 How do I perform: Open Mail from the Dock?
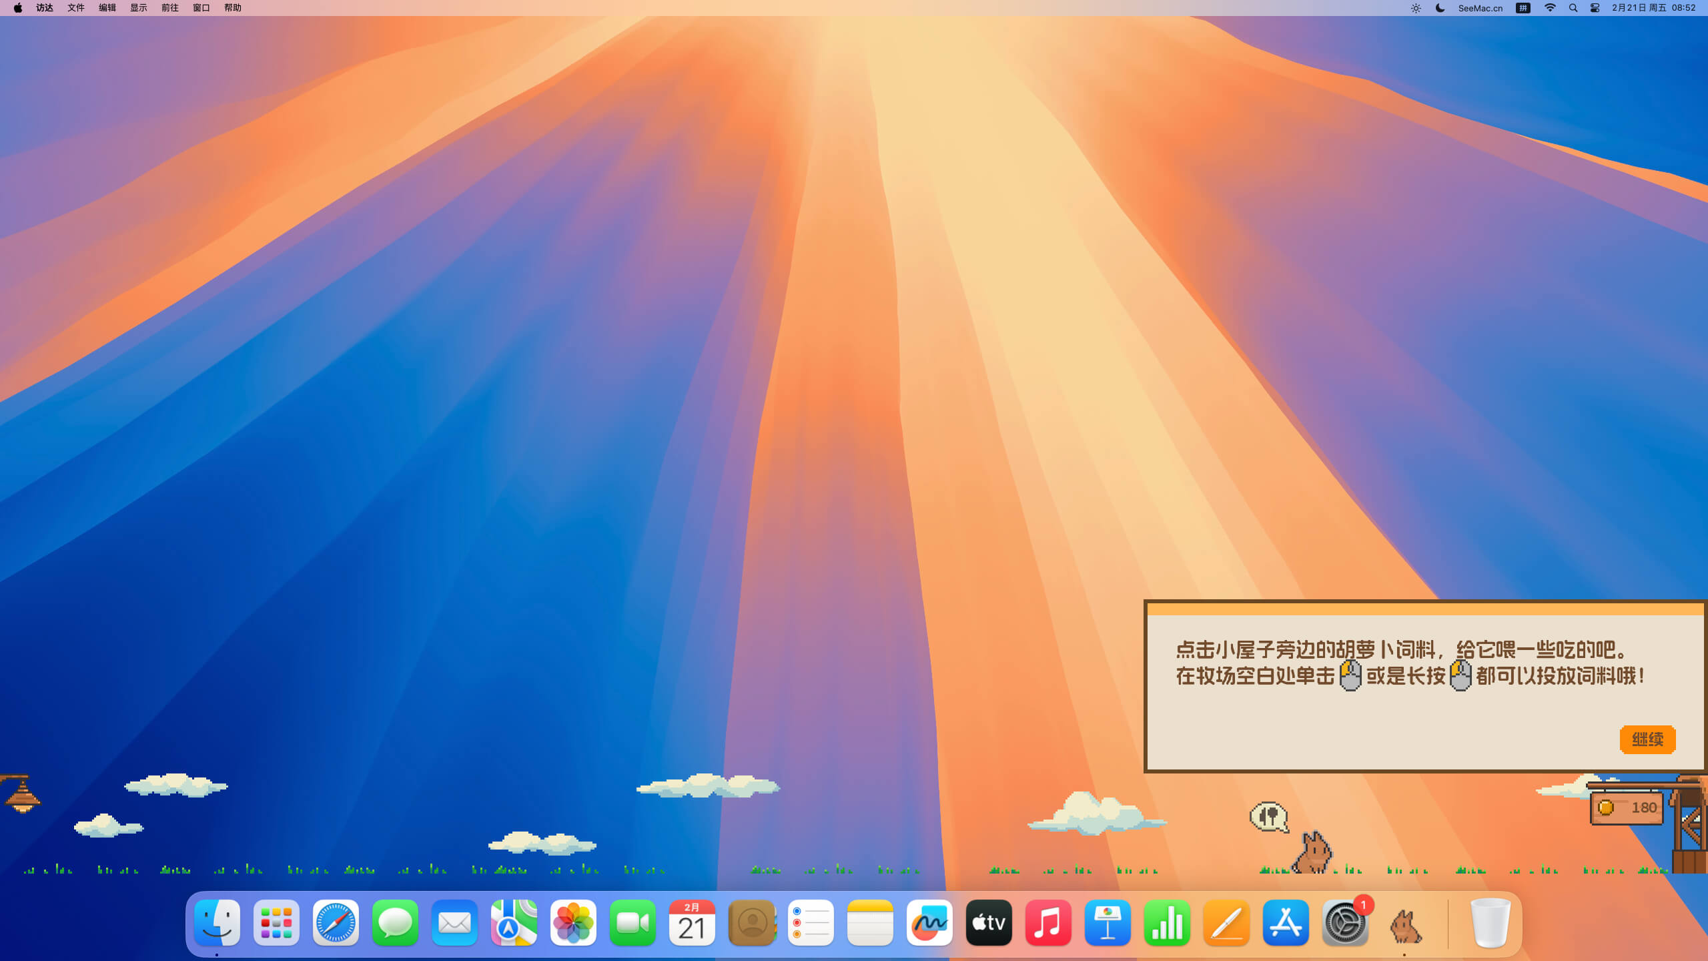(x=454, y=923)
